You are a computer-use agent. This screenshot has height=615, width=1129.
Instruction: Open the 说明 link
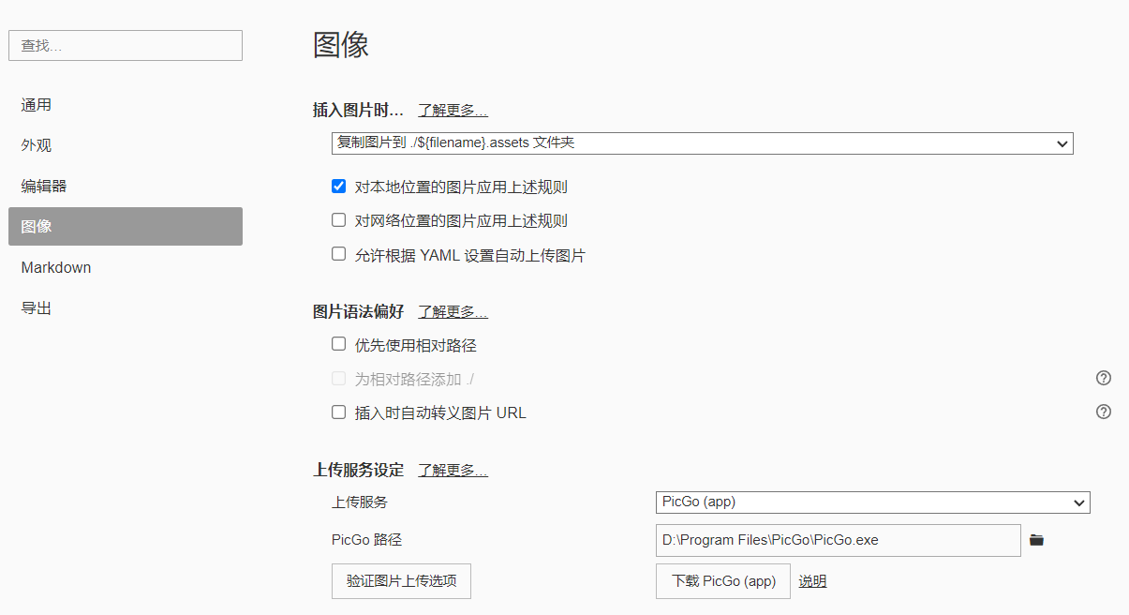pos(812,581)
